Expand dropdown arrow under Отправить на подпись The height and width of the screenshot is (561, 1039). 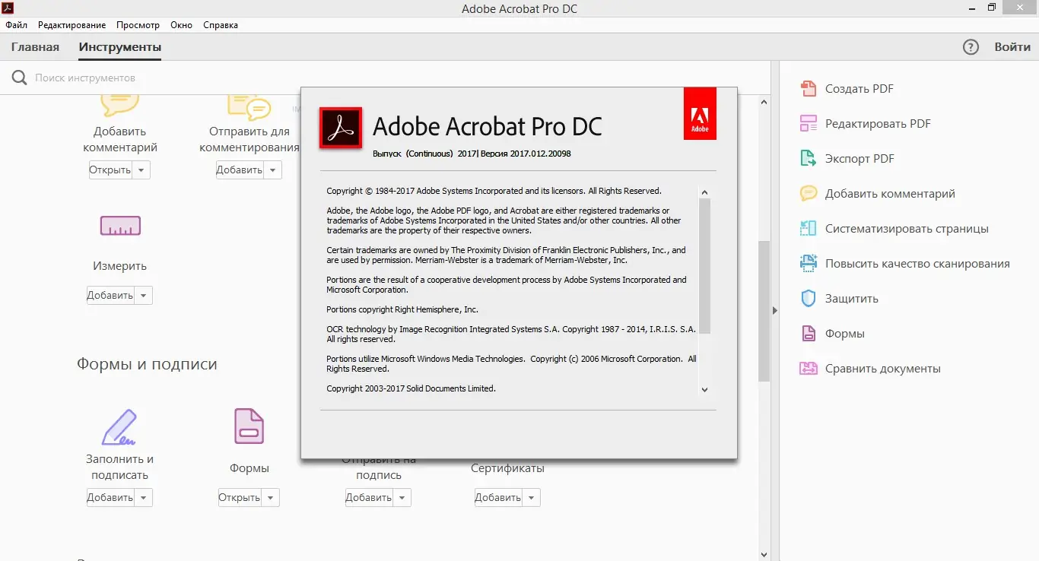(402, 498)
